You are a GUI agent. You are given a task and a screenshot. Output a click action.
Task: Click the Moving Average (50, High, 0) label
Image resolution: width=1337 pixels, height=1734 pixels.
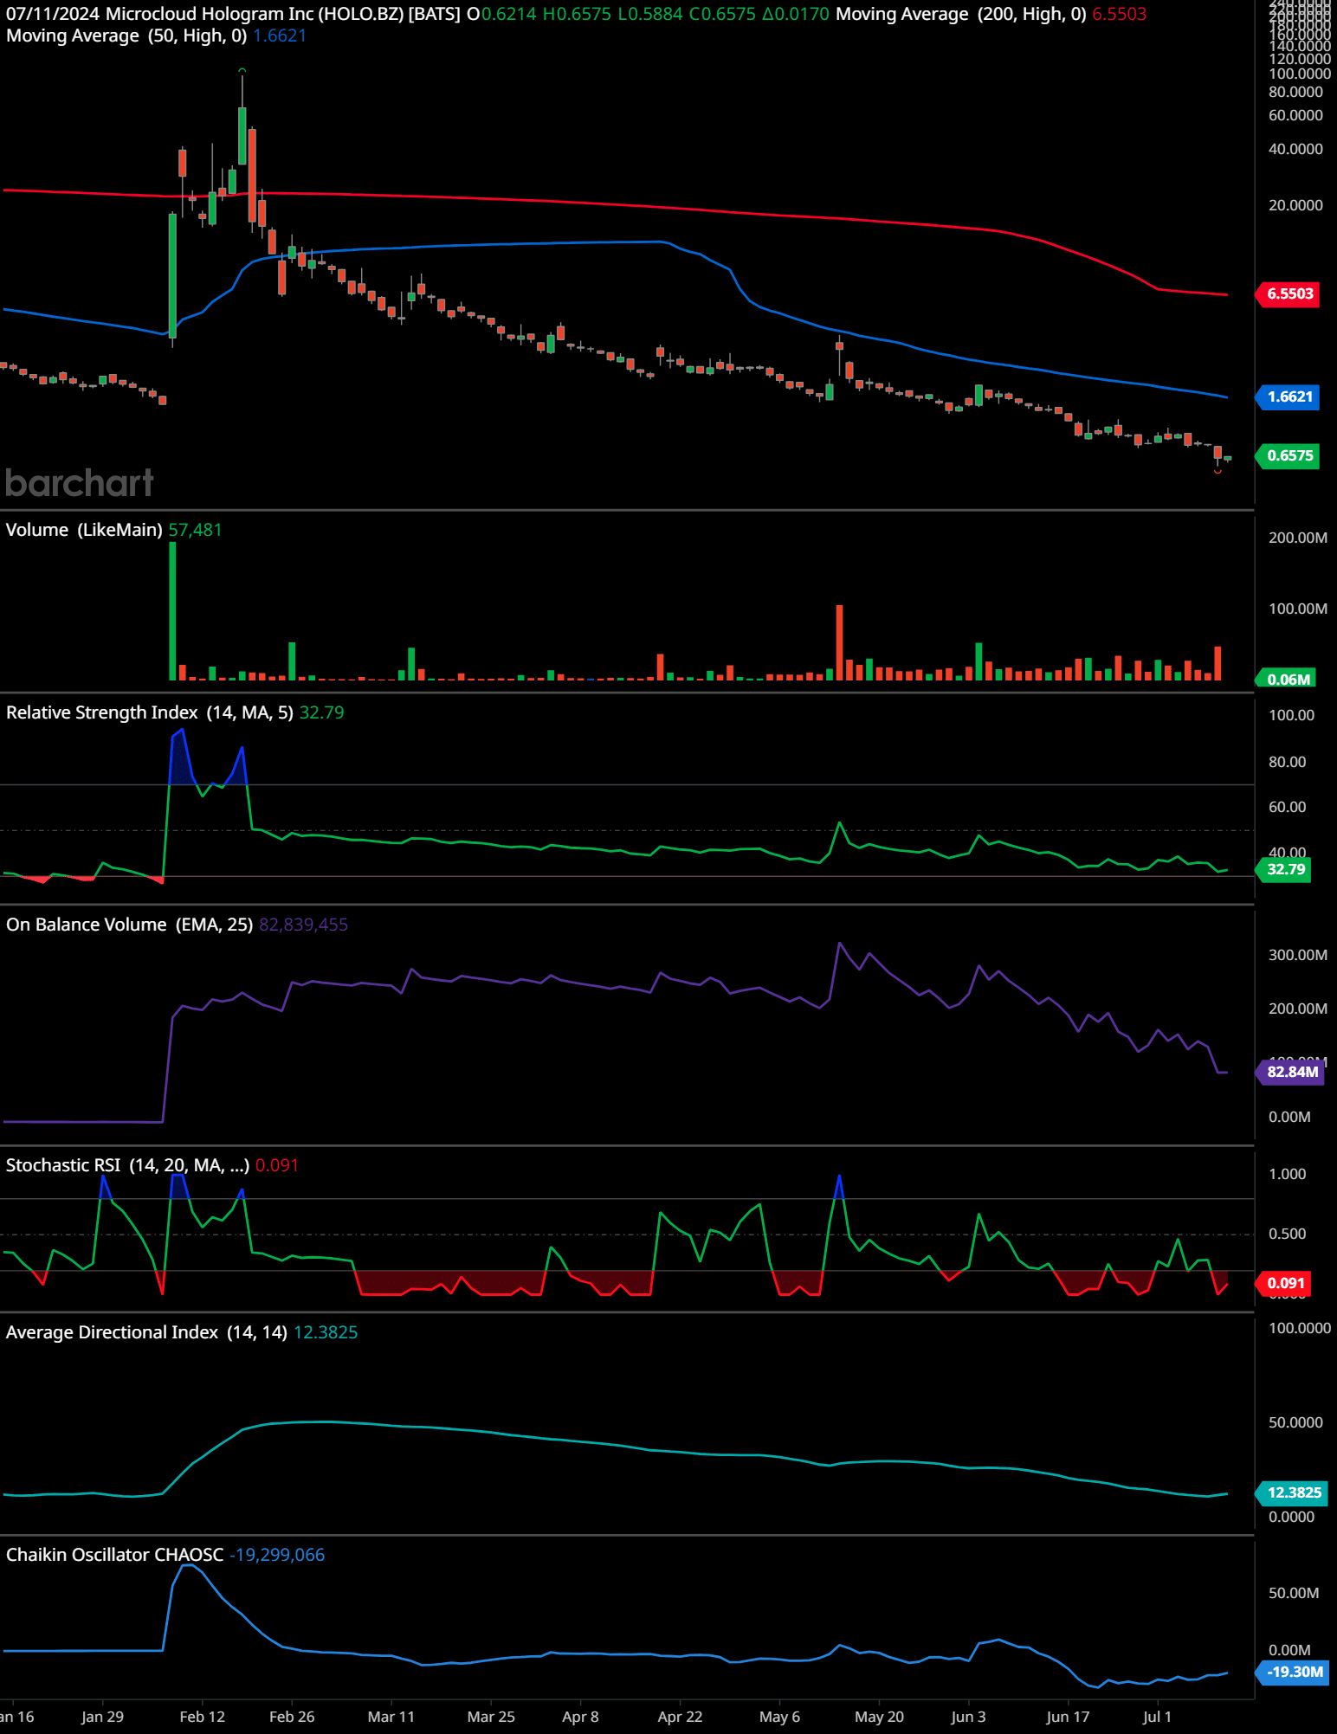(x=126, y=35)
